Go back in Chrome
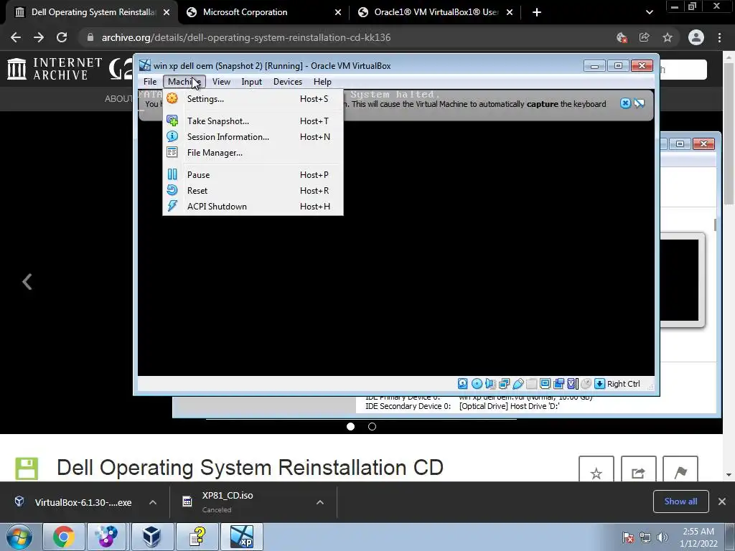The height and width of the screenshot is (551, 735). pyautogui.click(x=16, y=37)
